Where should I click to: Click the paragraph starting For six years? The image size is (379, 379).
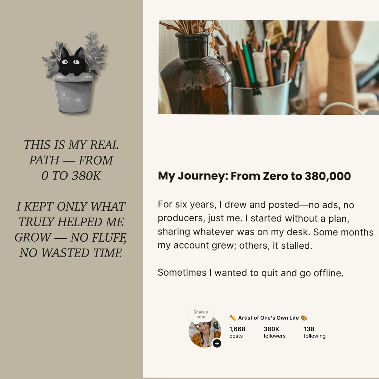tap(265, 225)
